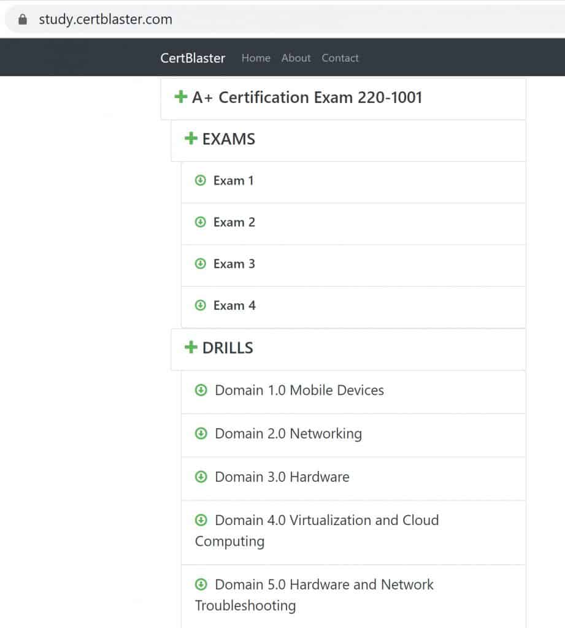
Task: Open the CertBlaster brand link
Action: 193,58
